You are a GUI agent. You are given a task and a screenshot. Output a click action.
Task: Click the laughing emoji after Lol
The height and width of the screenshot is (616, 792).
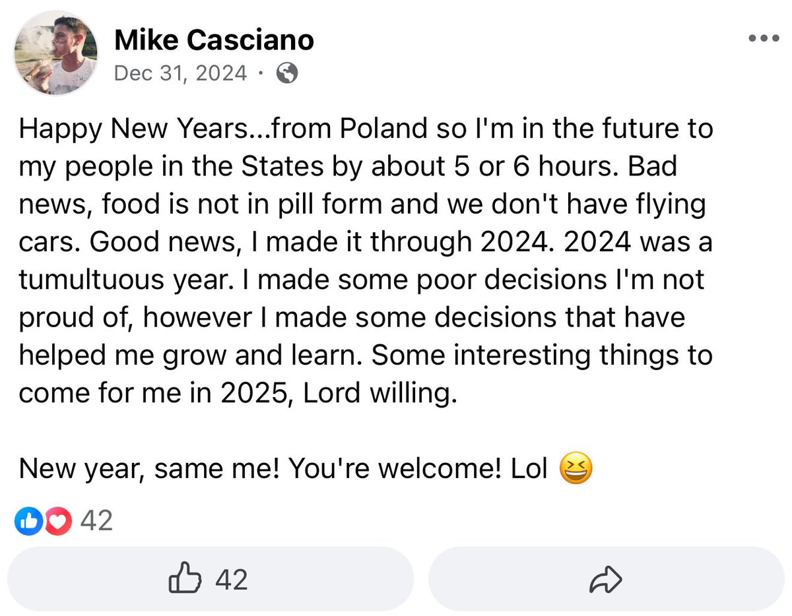[576, 469]
